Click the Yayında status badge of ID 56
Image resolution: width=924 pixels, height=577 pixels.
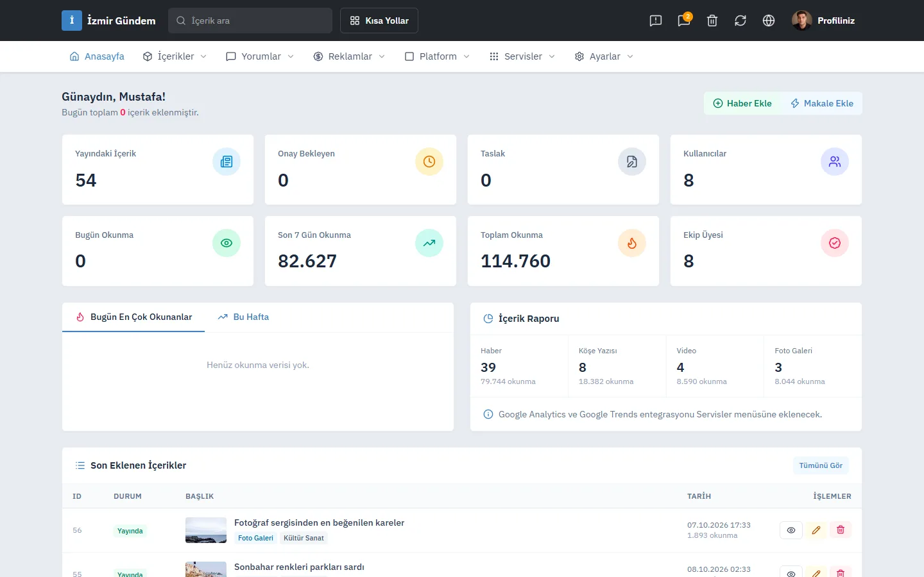(x=130, y=531)
